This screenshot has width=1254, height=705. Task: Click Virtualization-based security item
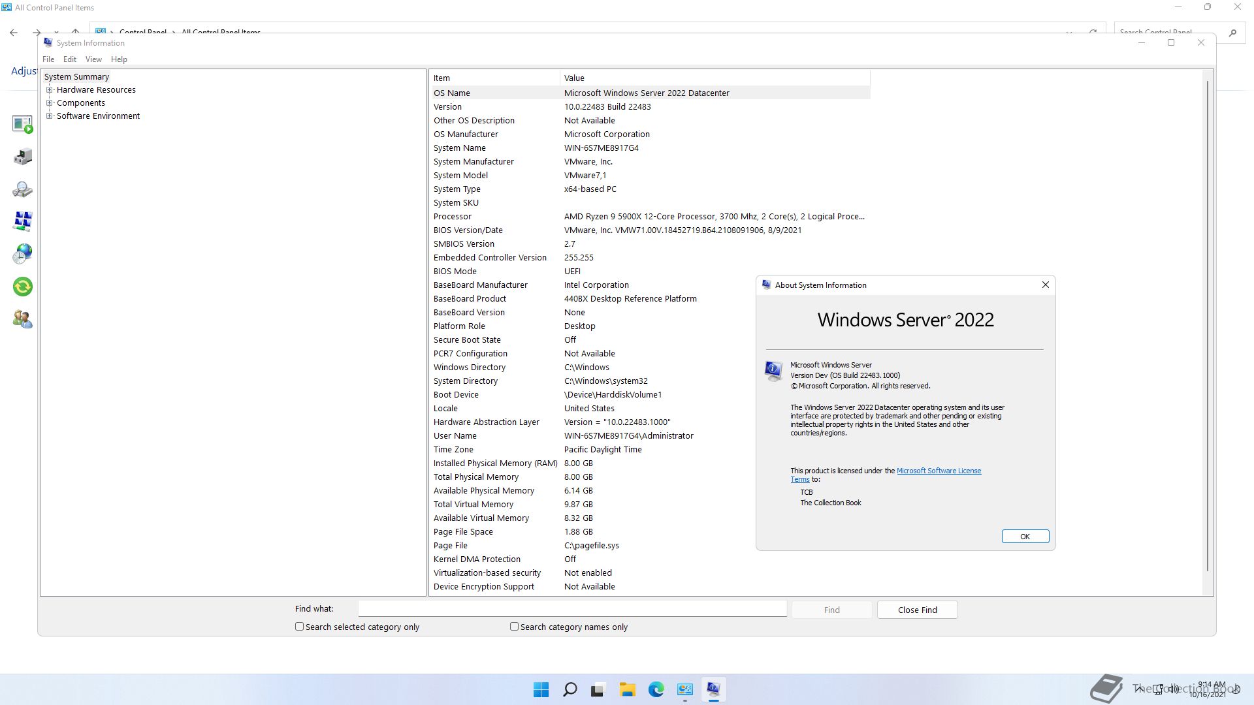coord(487,572)
